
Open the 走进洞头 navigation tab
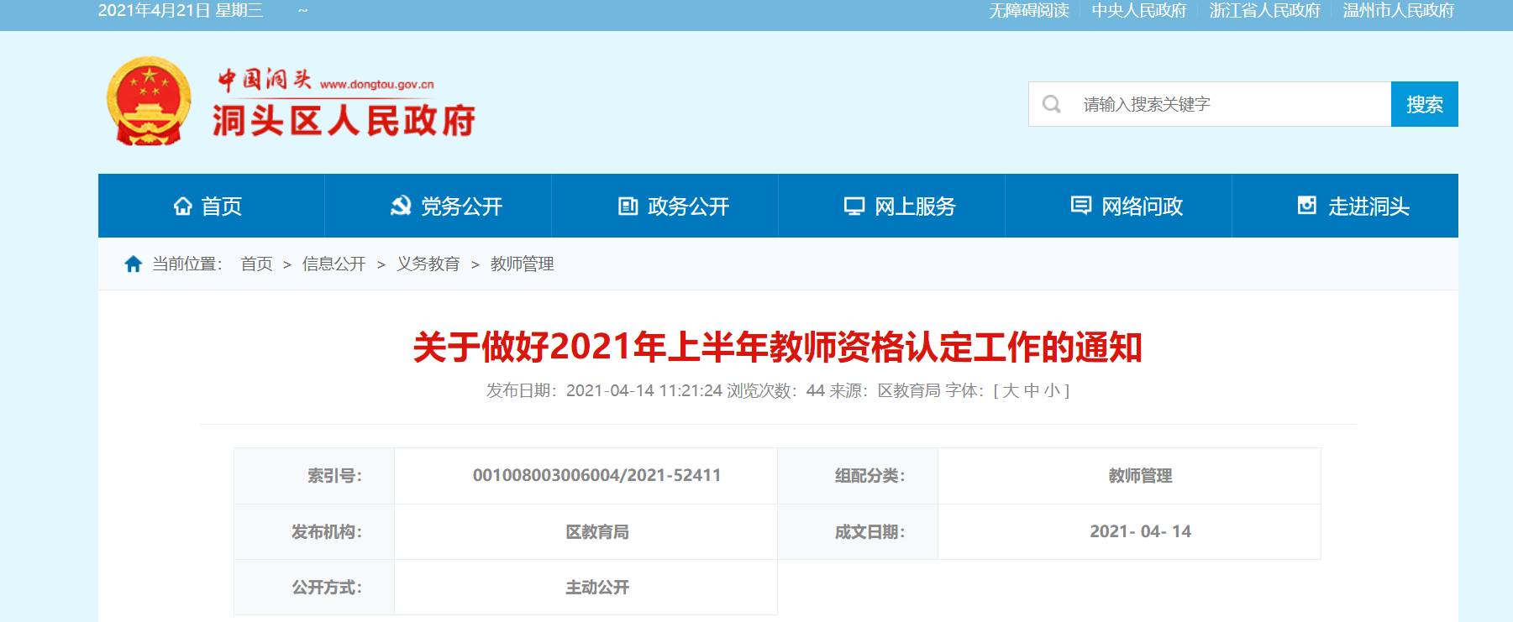tap(1345, 206)
